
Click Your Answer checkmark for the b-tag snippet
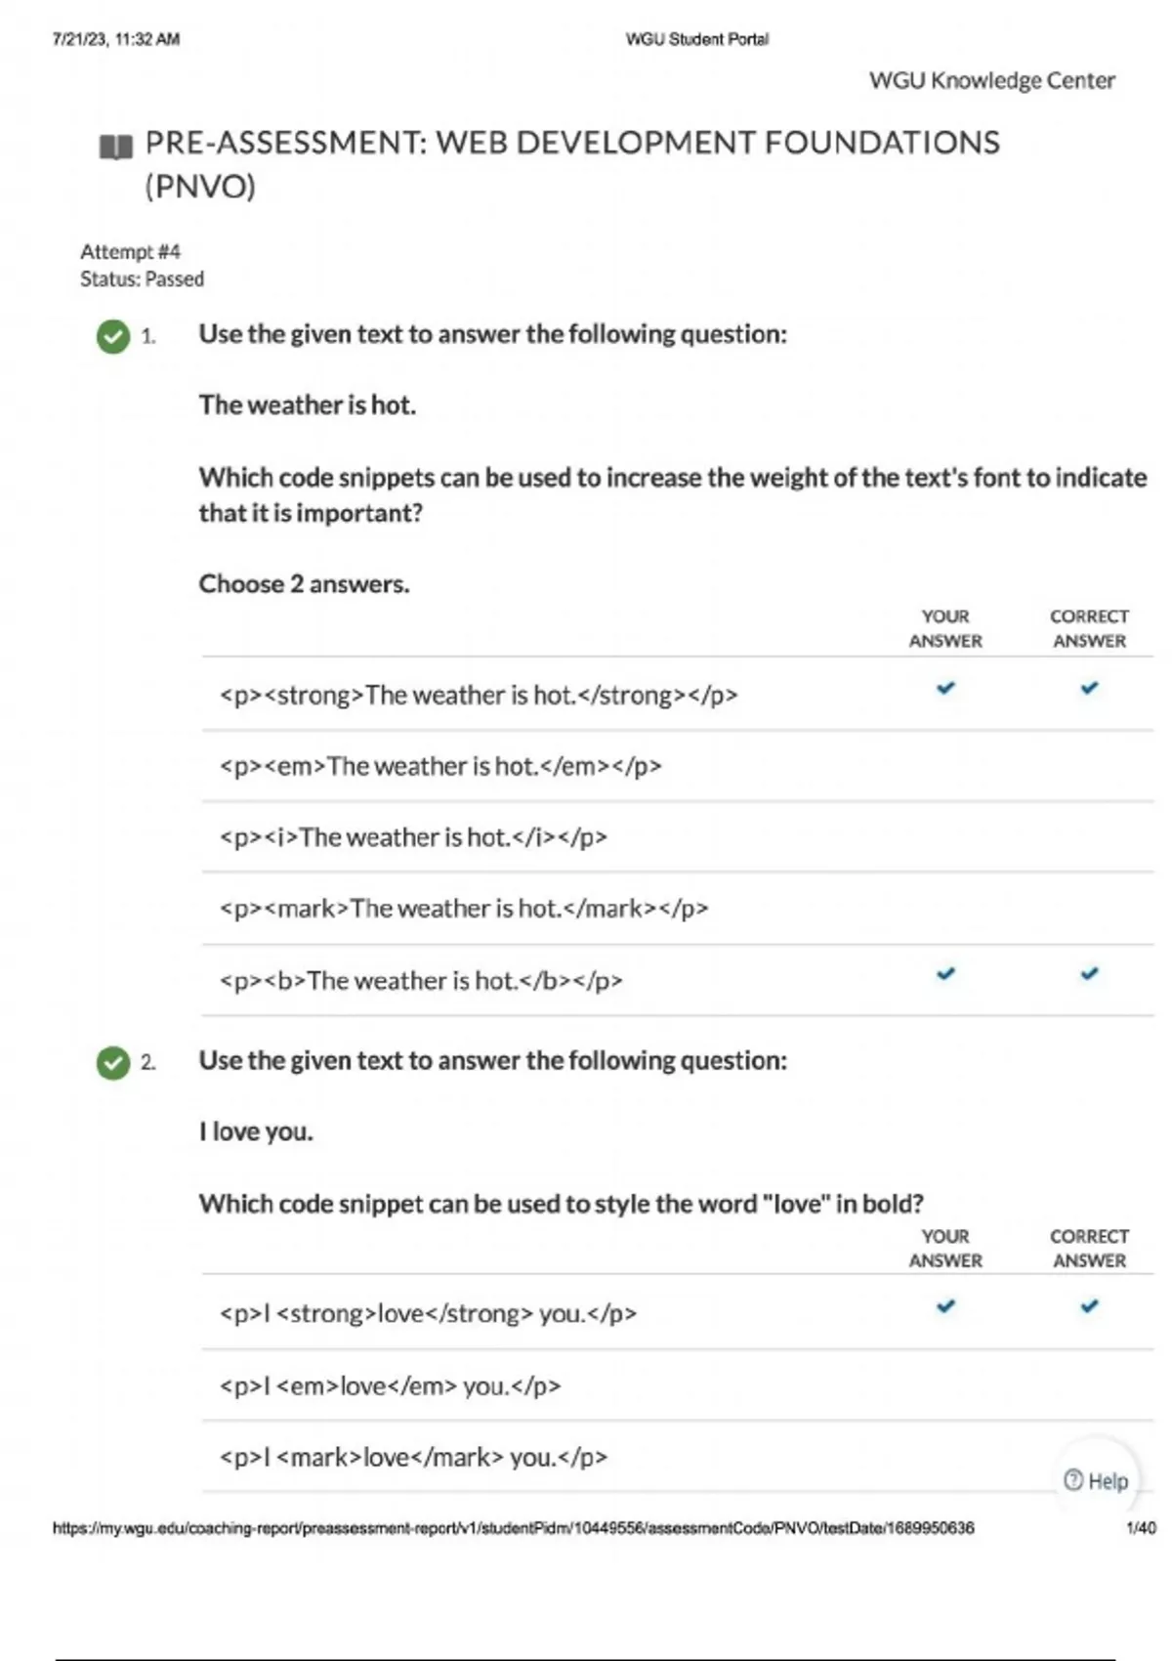coord(945,974)
